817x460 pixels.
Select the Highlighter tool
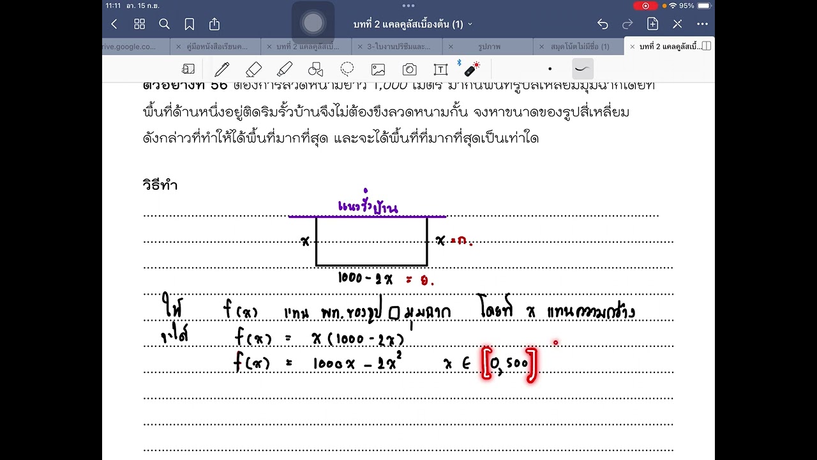tap(285, 69)
